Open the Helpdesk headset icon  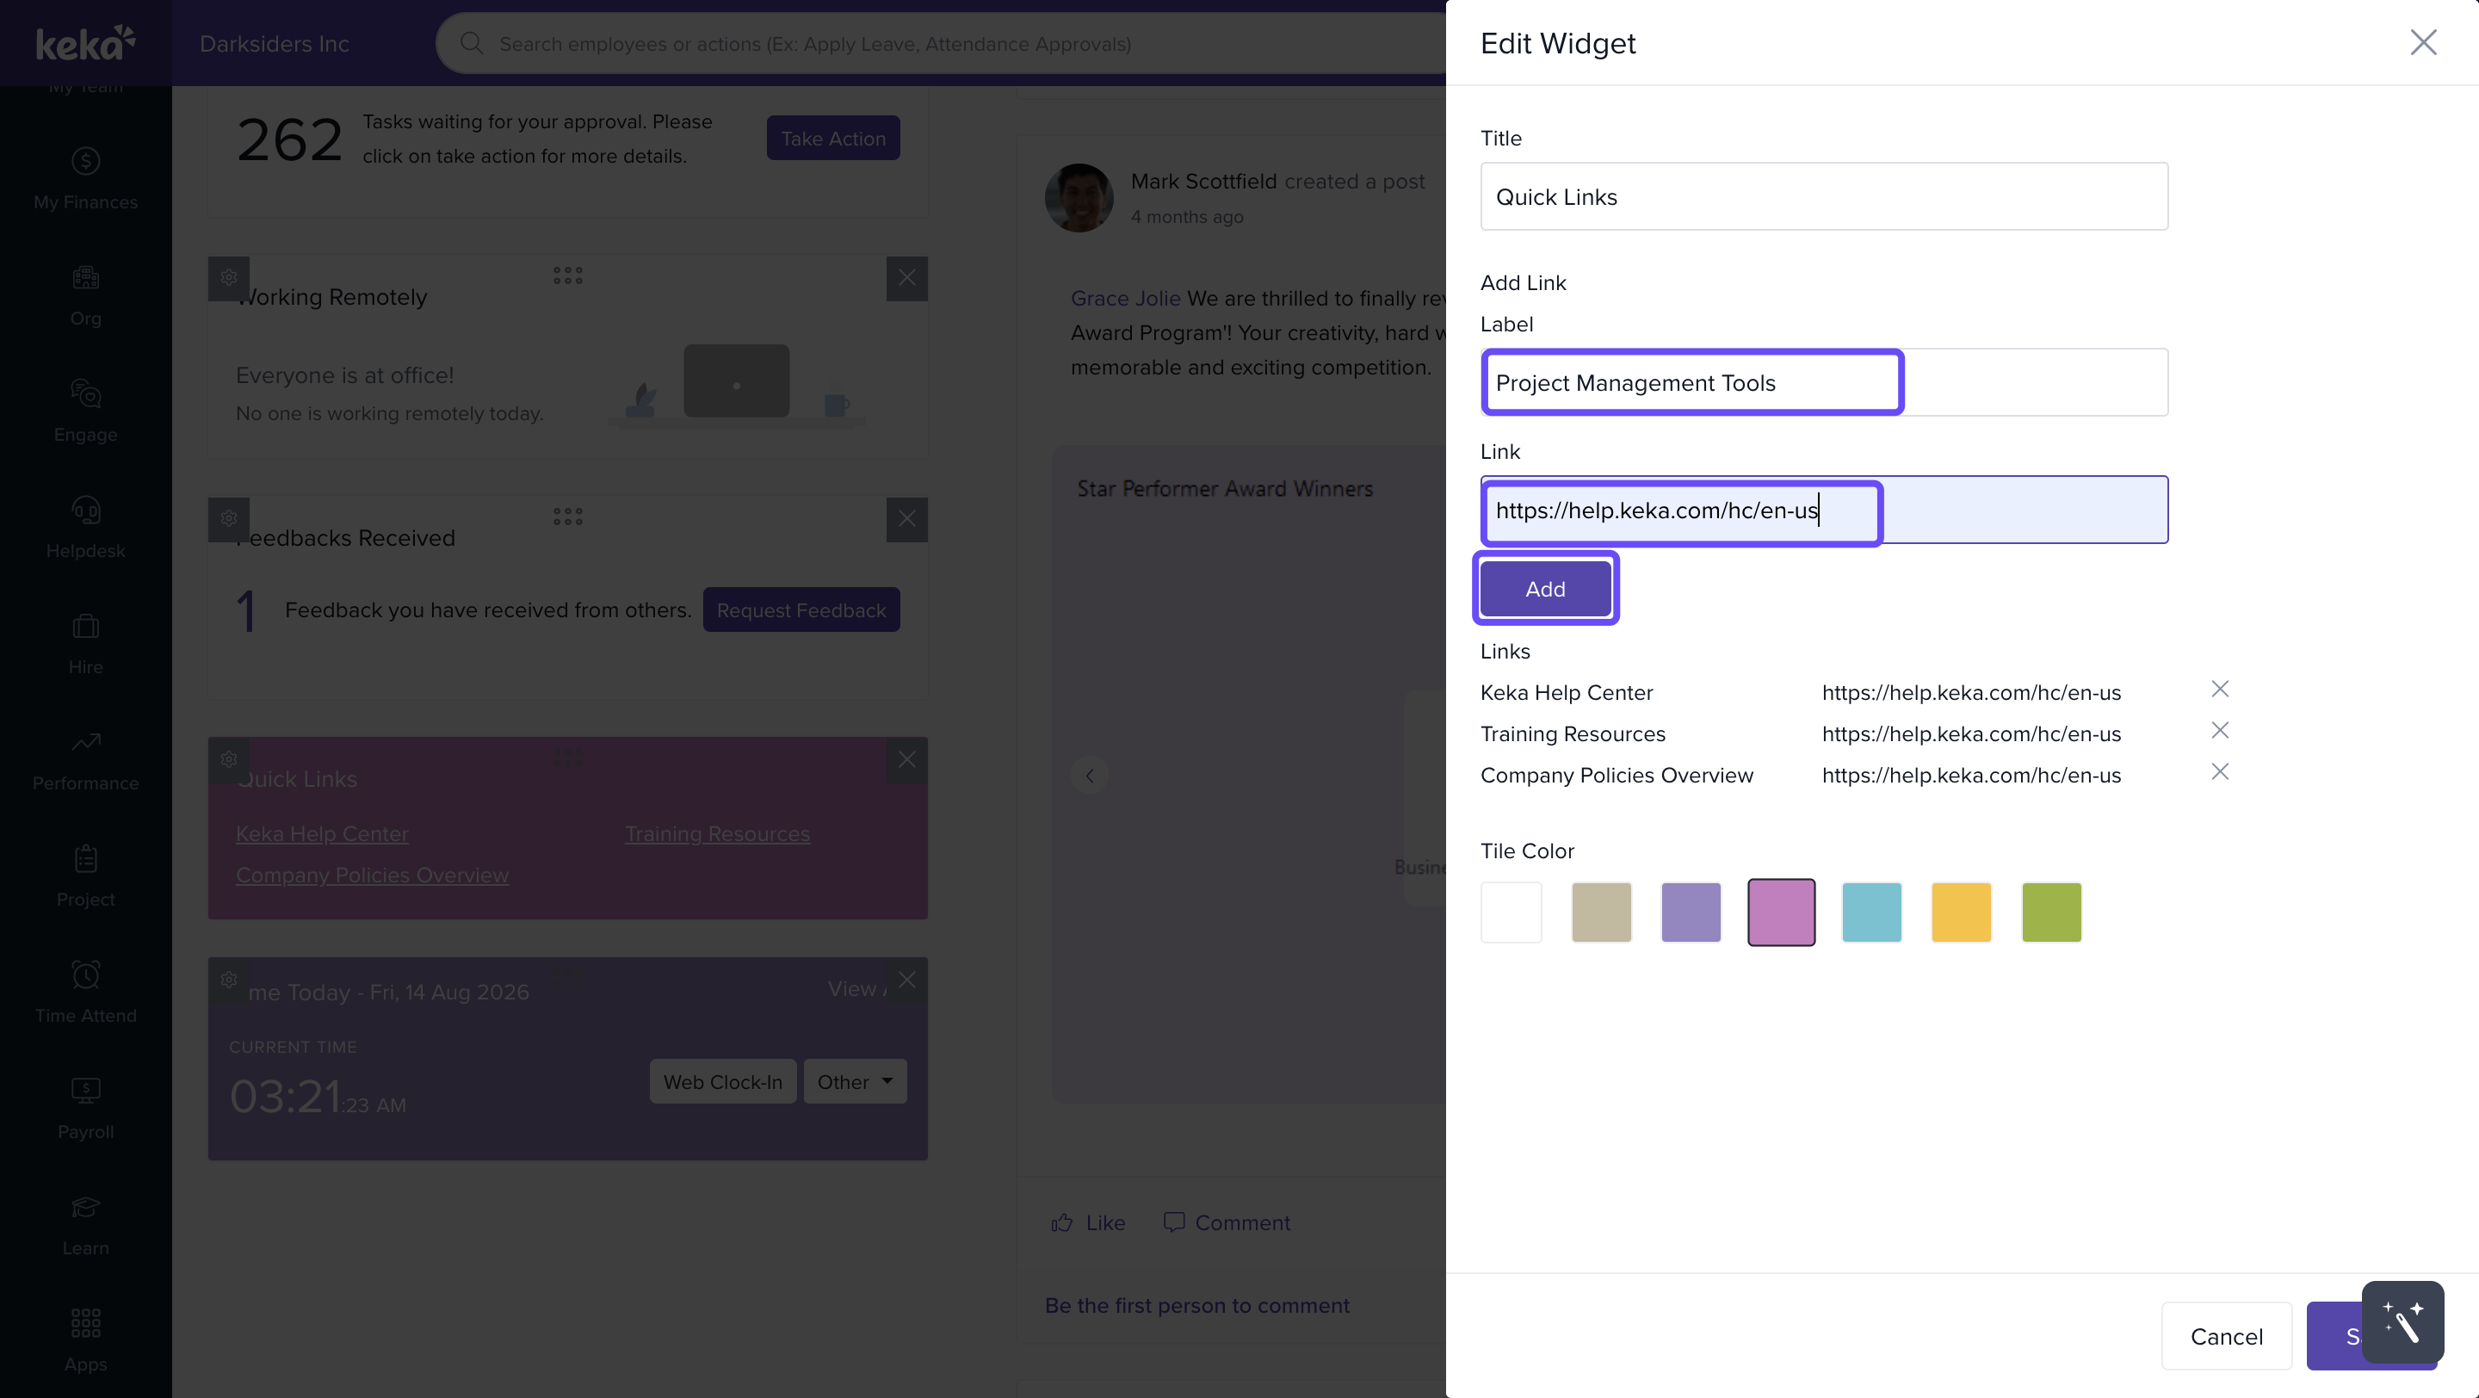(x=86, y=510)
